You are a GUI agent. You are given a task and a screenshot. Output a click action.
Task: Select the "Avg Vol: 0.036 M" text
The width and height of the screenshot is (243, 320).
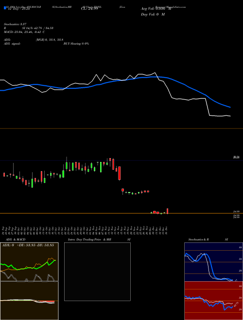156,9
